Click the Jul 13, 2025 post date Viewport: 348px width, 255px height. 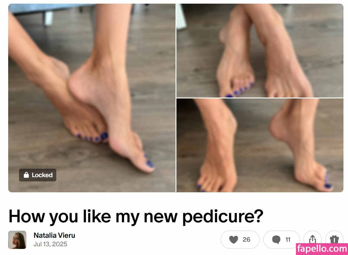coord(50,244)
